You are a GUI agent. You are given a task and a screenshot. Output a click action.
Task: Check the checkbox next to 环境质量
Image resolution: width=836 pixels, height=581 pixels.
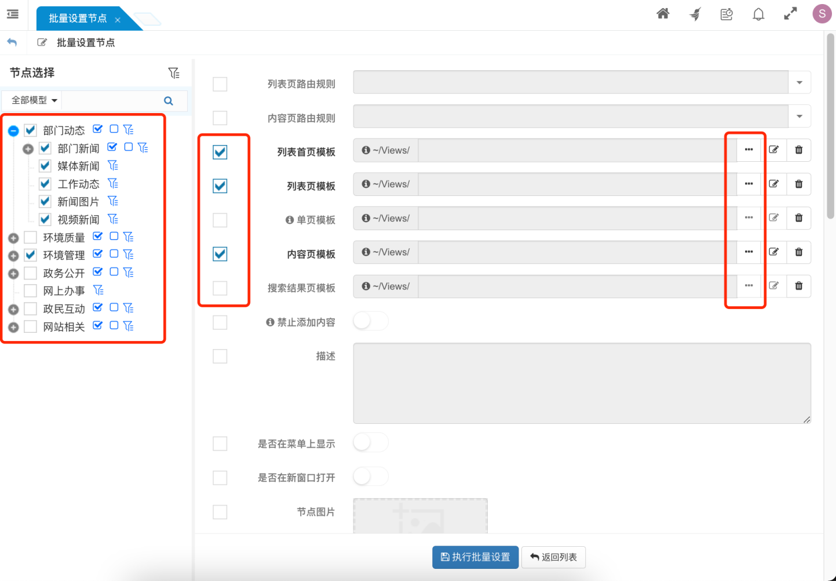tap(30, 237)
